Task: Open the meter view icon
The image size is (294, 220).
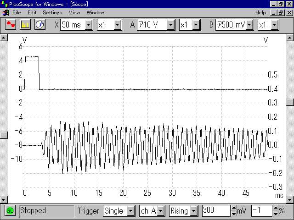Action: click(x=40, y=24)
